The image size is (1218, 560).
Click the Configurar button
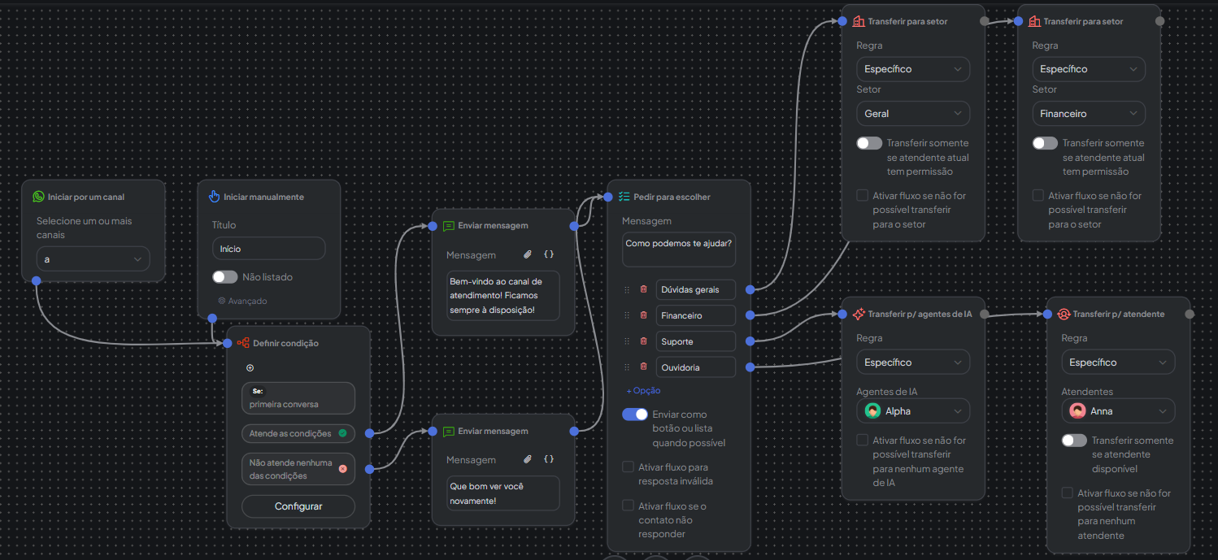coord(298,506)
